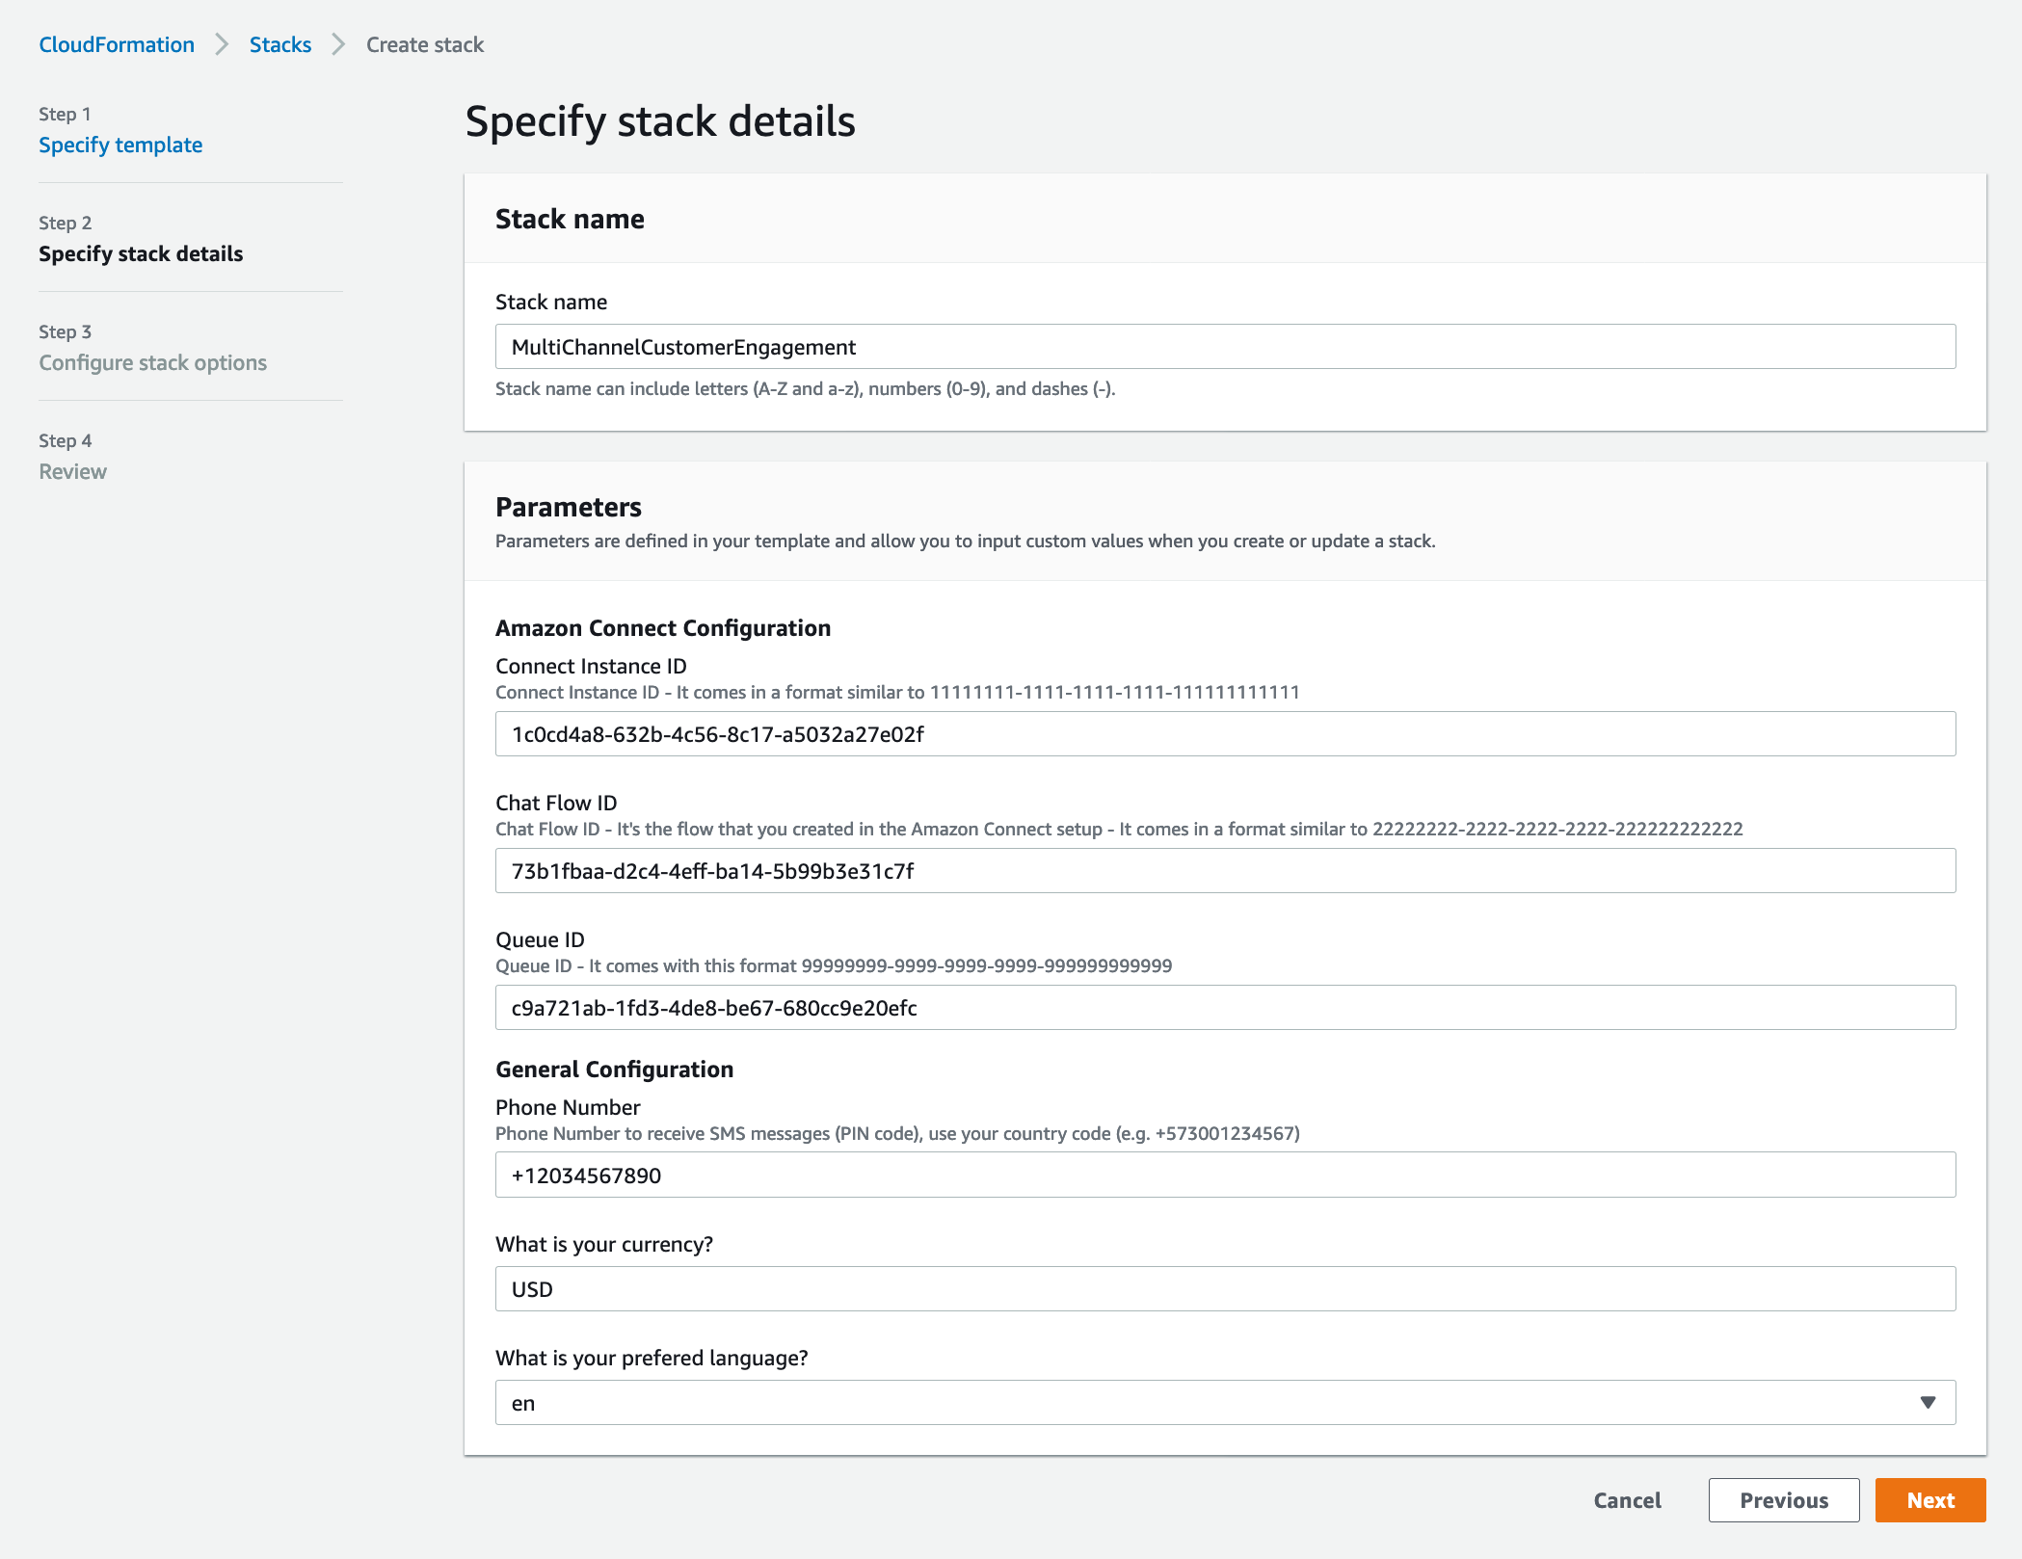Open the preferred language dropdown
This screenshot has width=2022, height=1559.
1225,1403
